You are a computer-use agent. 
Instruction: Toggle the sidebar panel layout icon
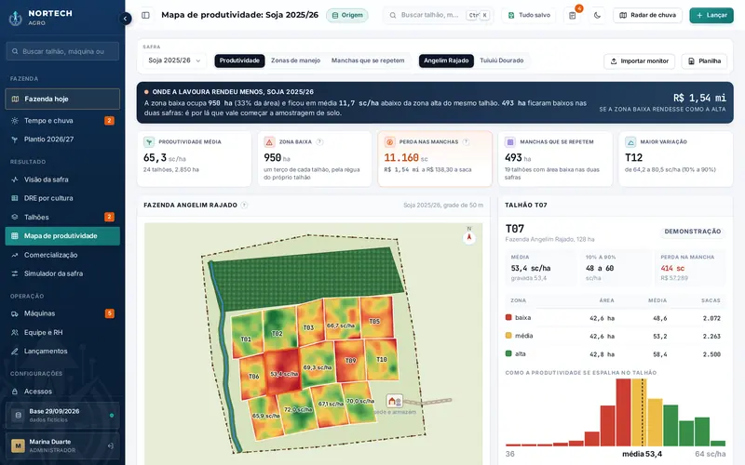point(146,15)
